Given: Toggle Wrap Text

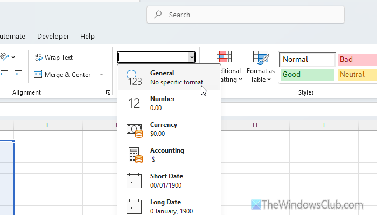Looking at the screenshot, I should [x=54, y=58].
